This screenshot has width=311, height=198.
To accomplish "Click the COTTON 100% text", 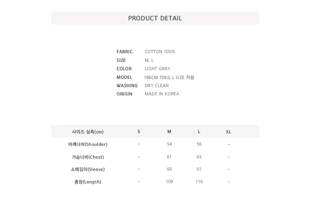I will [x=160, y=52].
